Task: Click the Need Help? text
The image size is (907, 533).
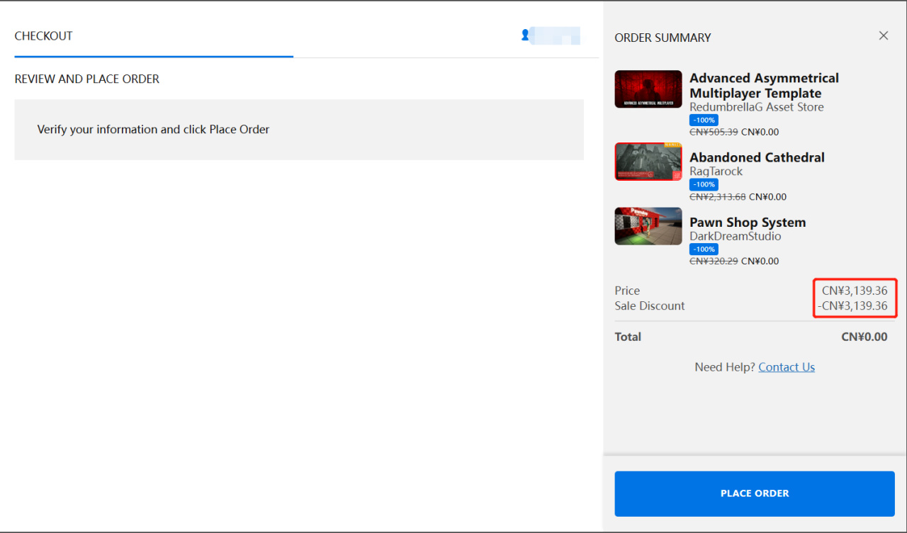Action: click(725, 367)
